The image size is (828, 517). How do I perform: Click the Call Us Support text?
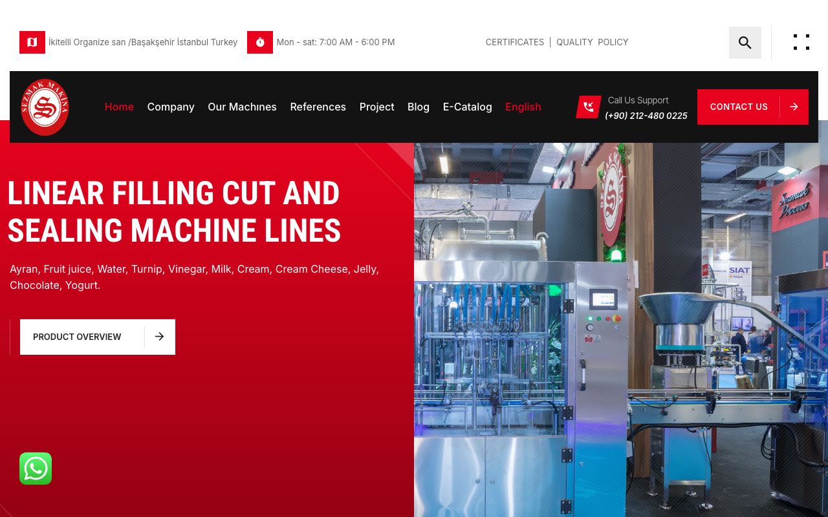click(638, 100)
